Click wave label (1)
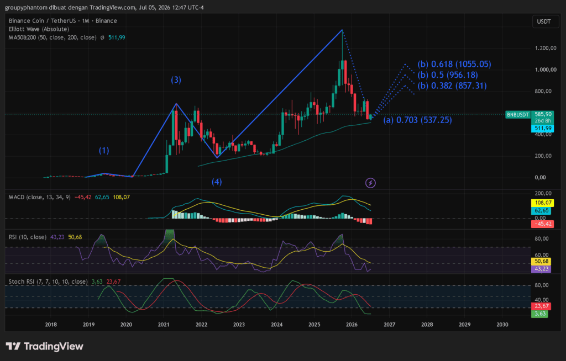Screen dimensions: 566x361 [104, 150]
